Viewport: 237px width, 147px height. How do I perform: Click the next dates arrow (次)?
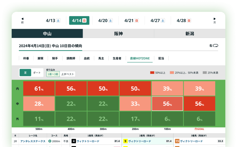pos(215,20)
